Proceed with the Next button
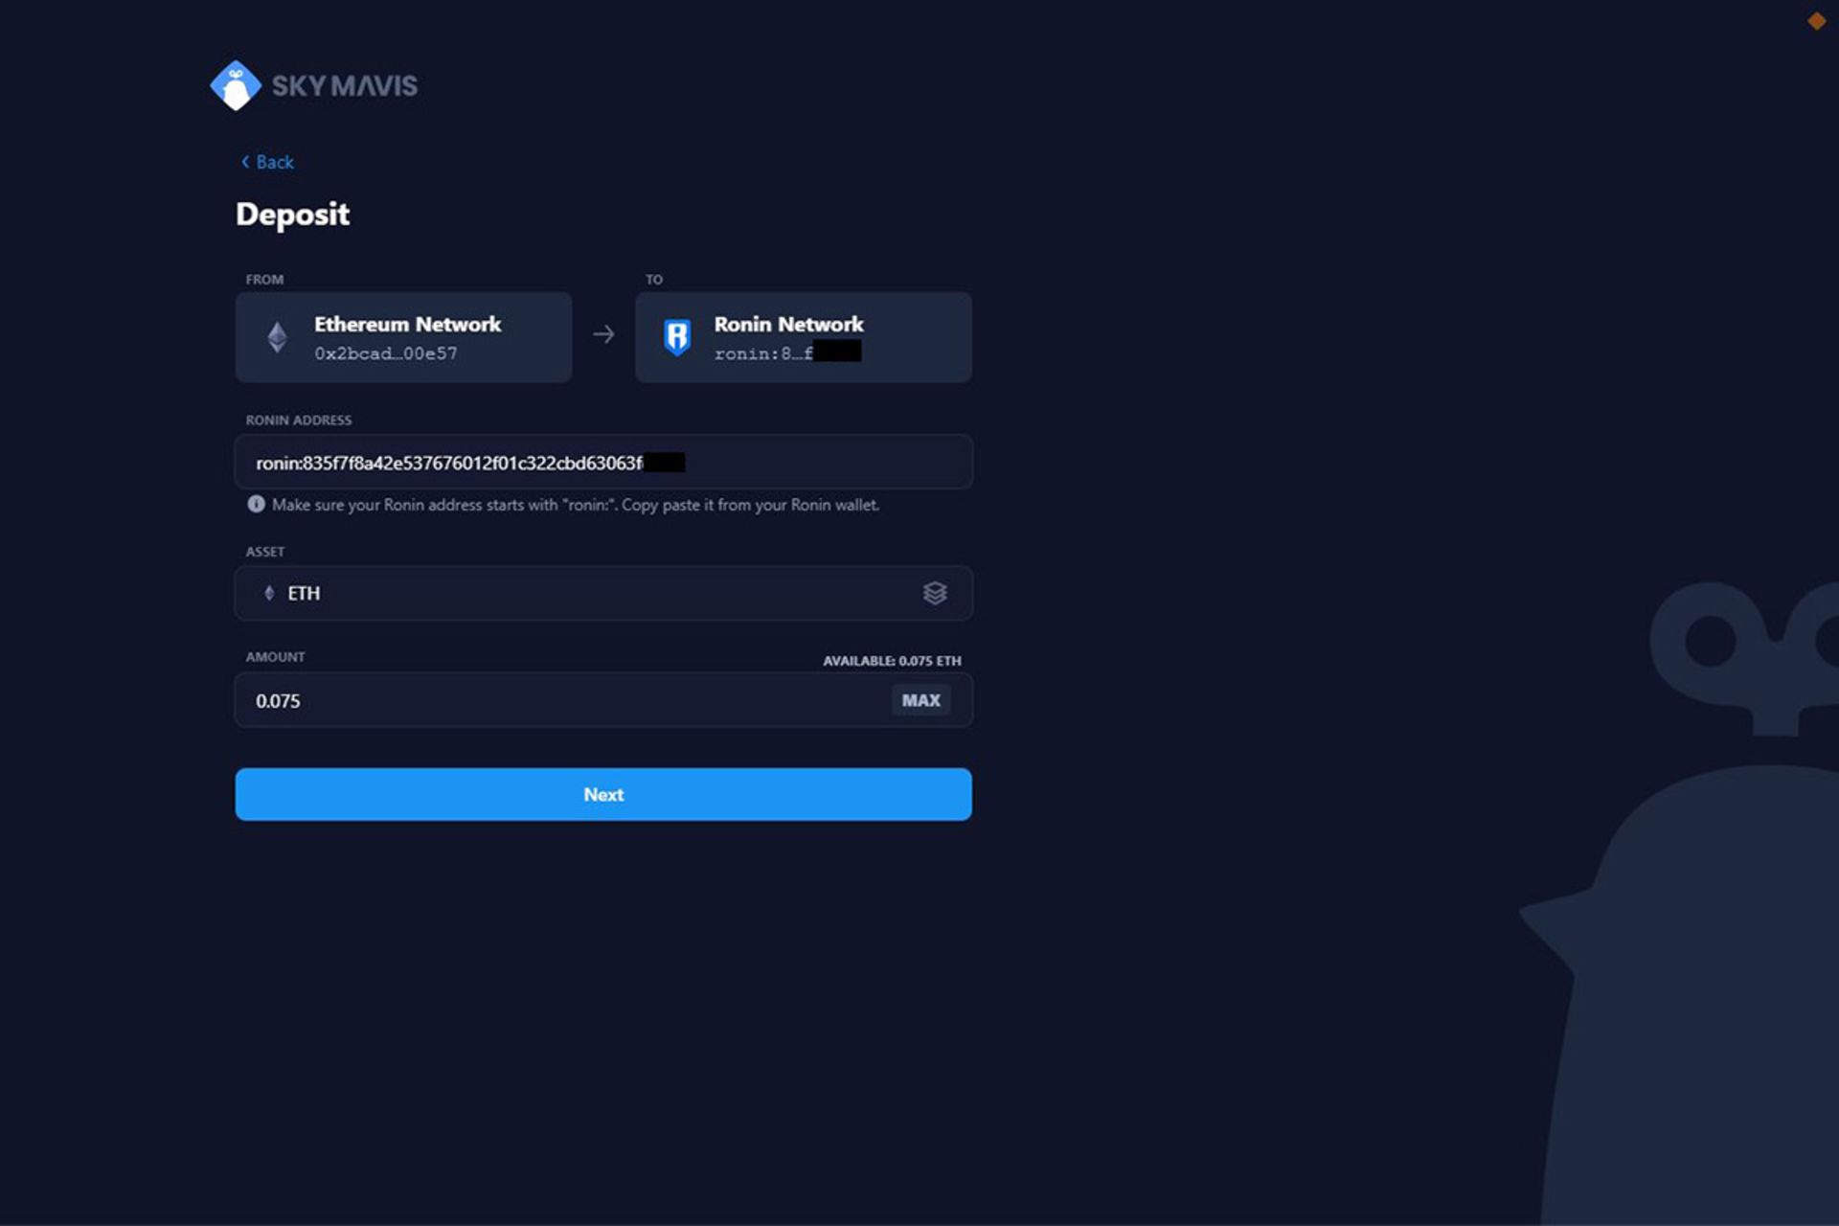Viewport: 1839px width, 1226px height. point(603,794)
